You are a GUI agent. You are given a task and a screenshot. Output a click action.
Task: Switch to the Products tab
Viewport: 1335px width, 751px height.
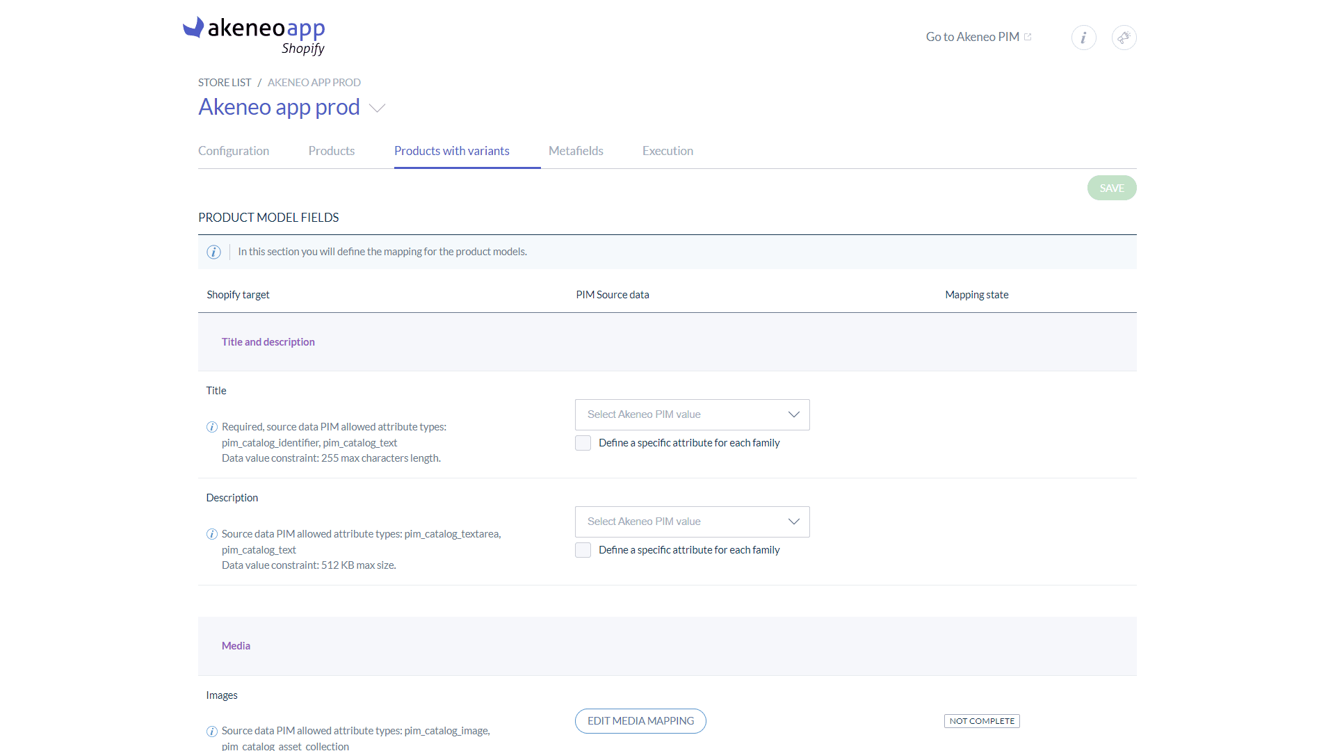click(x=331, y=151)
